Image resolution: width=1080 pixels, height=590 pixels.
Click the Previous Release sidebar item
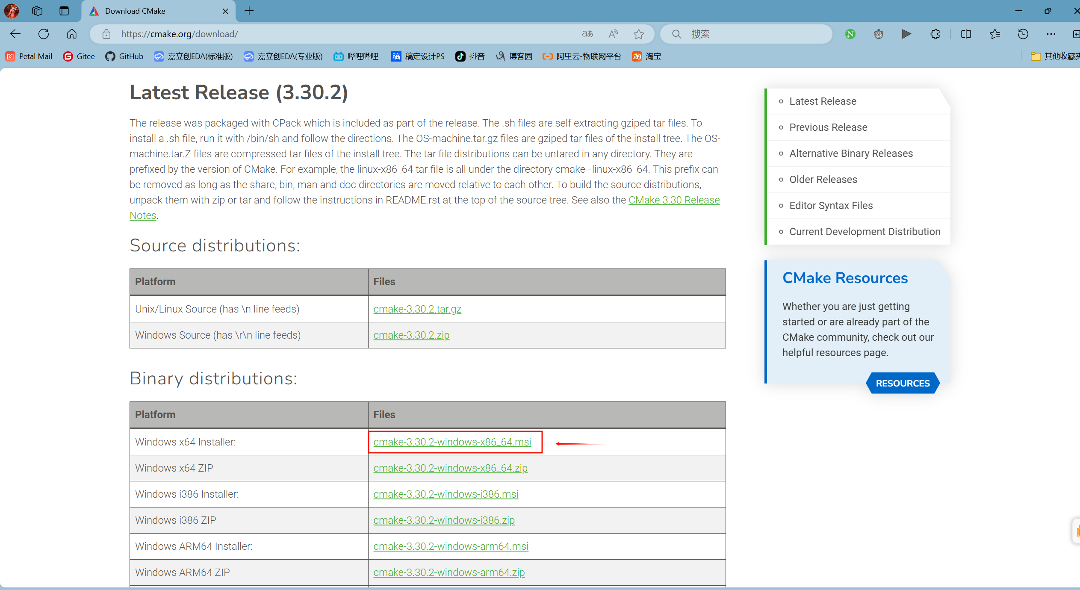point(828,127)
